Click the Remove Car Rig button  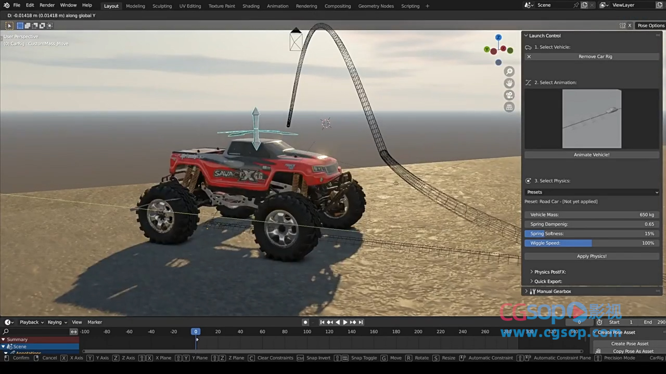coord(592,57)
